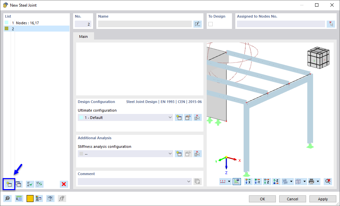Switch to the Main tab

coord(83,37)
